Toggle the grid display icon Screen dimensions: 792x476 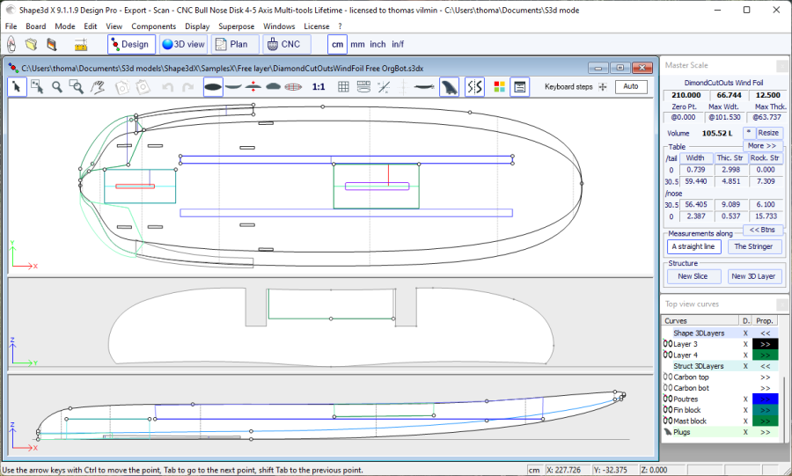pos(343,86)
